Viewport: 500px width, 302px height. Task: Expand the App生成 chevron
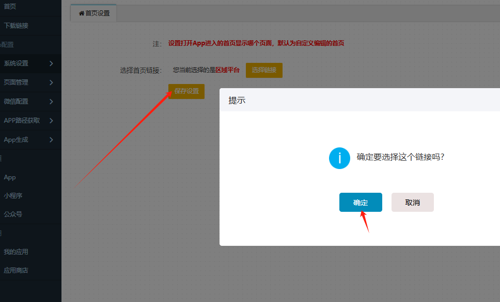[51, 140]
